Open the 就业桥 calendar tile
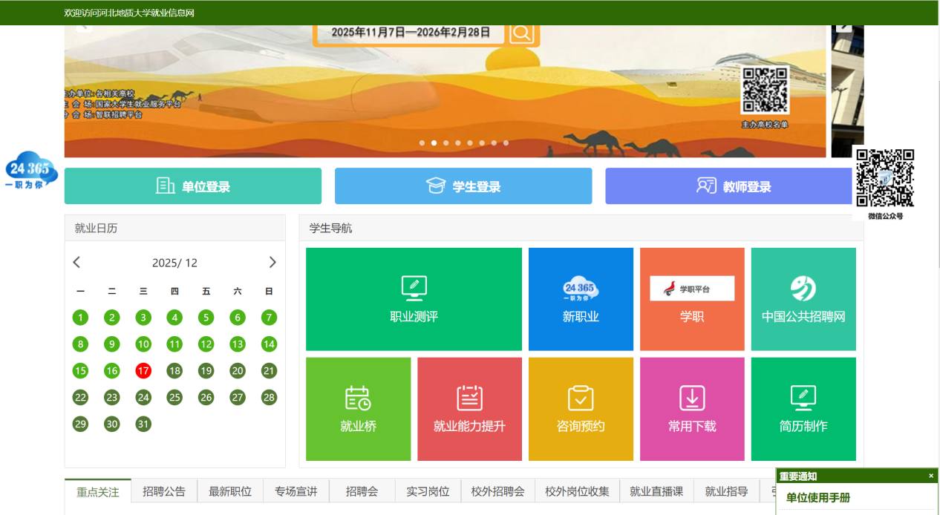 pos(358,409)
